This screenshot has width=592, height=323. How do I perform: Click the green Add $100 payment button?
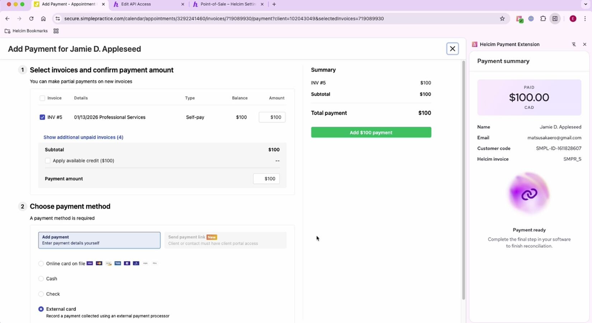pyautogui.click(x=371, y=132)
